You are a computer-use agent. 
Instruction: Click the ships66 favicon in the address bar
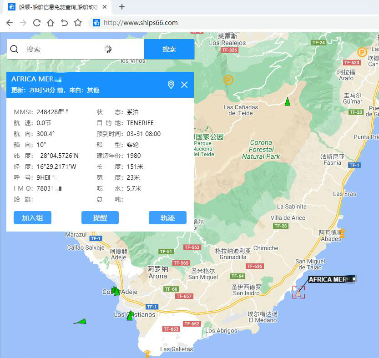click(97, 22)
